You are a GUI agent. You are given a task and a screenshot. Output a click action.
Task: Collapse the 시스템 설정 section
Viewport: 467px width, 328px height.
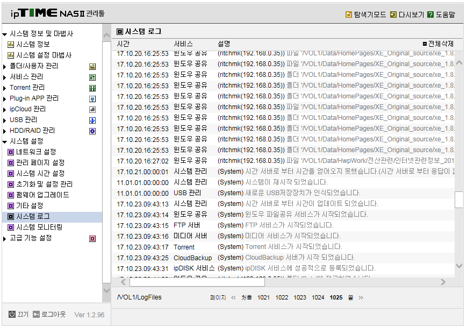[x=5, y=142]
